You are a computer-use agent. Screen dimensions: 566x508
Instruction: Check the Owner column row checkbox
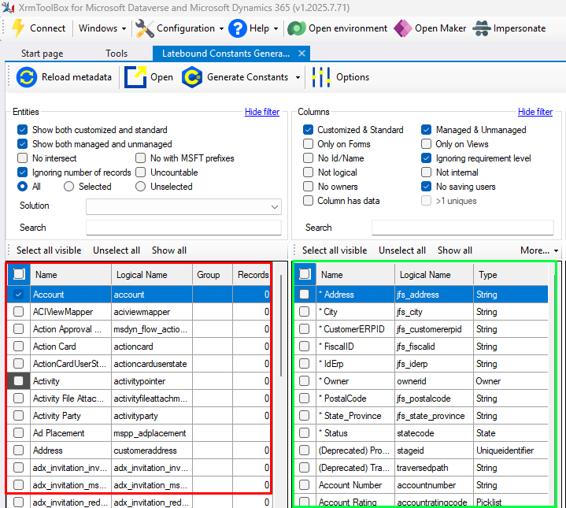click(305, 381)
